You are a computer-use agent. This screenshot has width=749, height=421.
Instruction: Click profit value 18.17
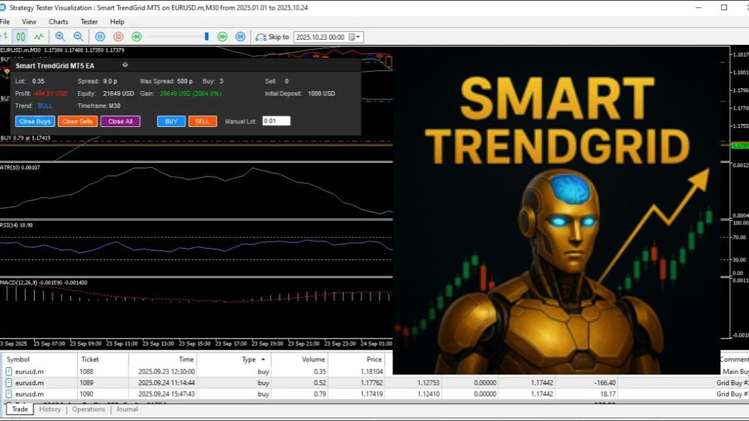point(607,394)
